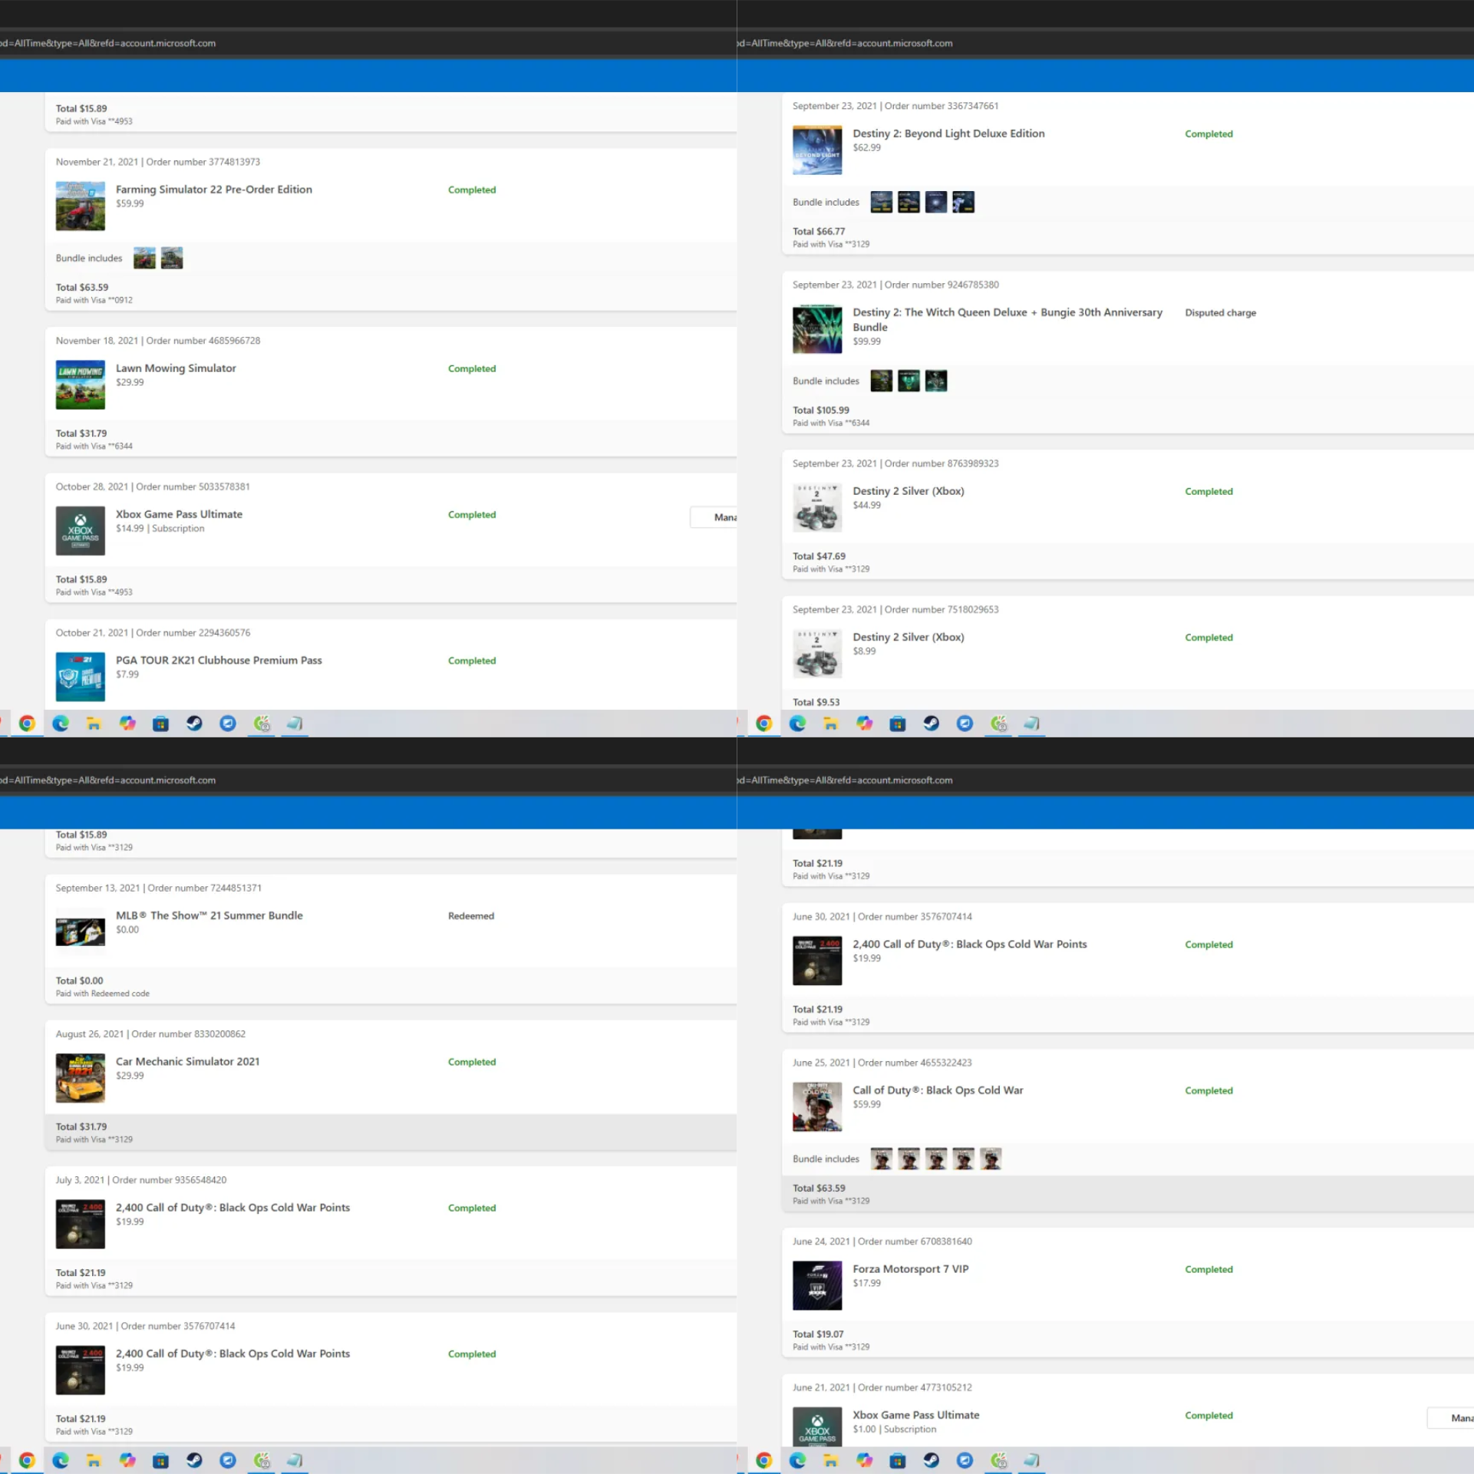Open Edge in taskbar below Car Mechanic Simulator panel

(60, 1459)
